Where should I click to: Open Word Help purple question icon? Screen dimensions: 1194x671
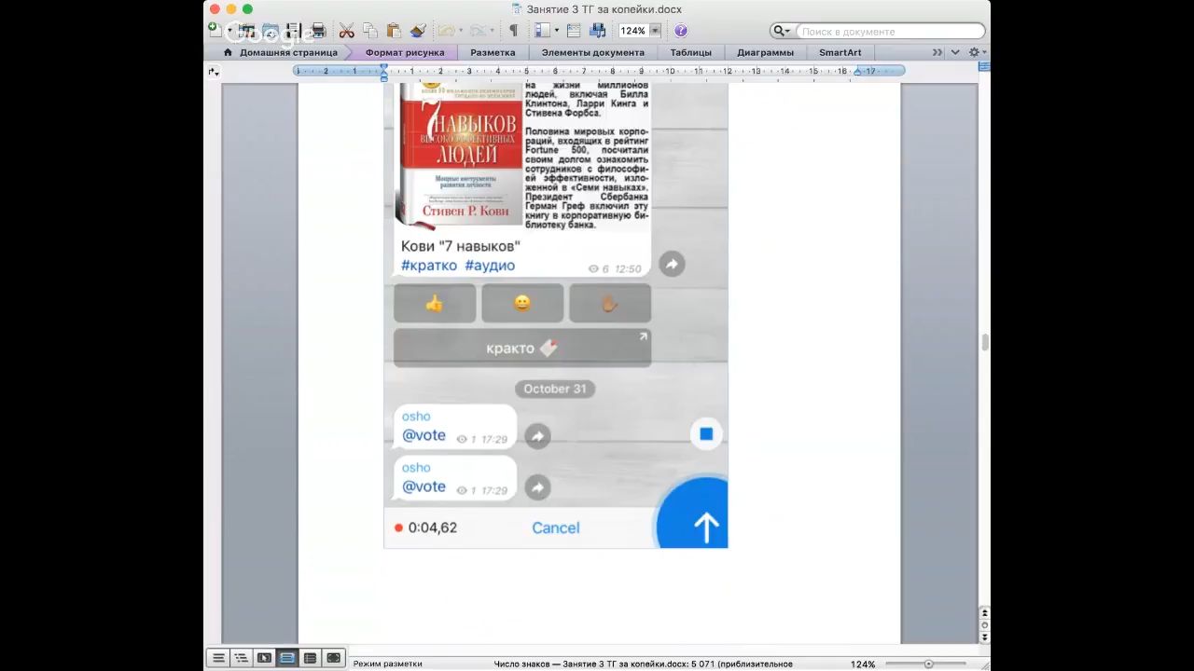point(681,31)
